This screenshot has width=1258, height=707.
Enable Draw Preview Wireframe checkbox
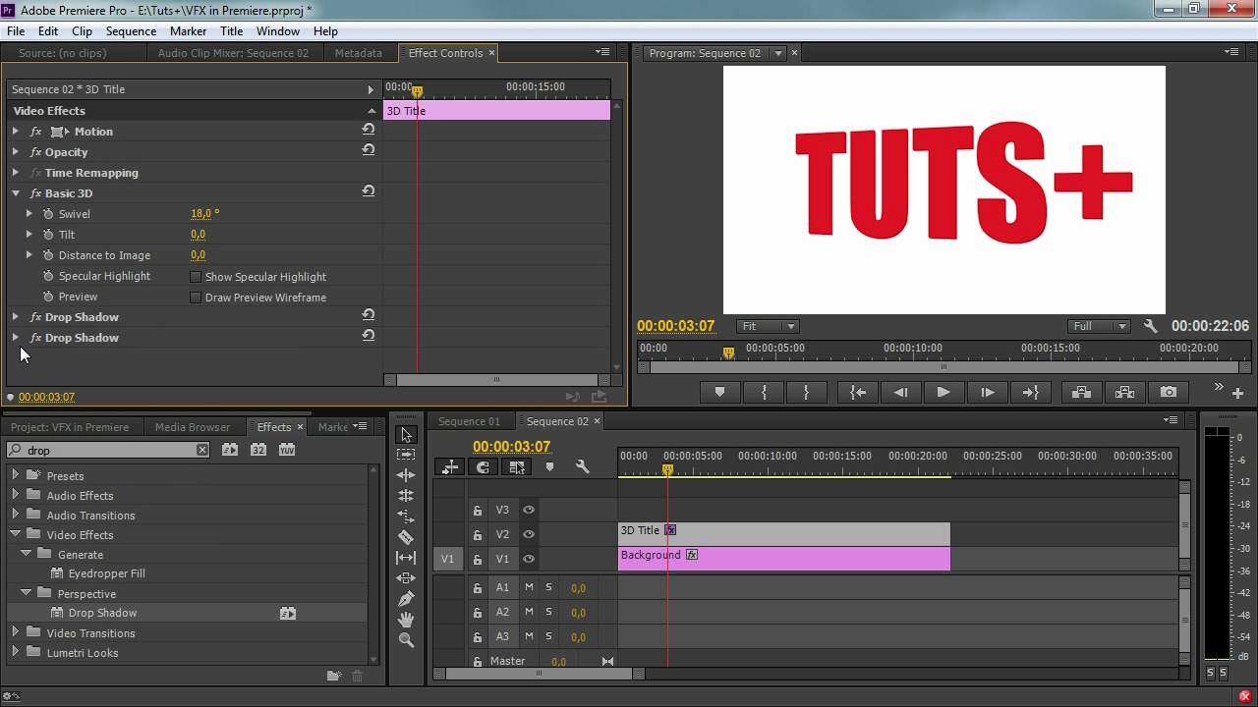(196, 298)
